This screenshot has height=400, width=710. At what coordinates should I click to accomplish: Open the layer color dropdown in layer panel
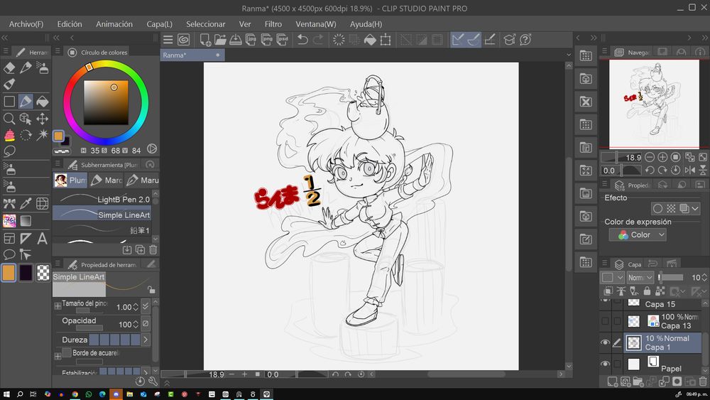point(612,277)
